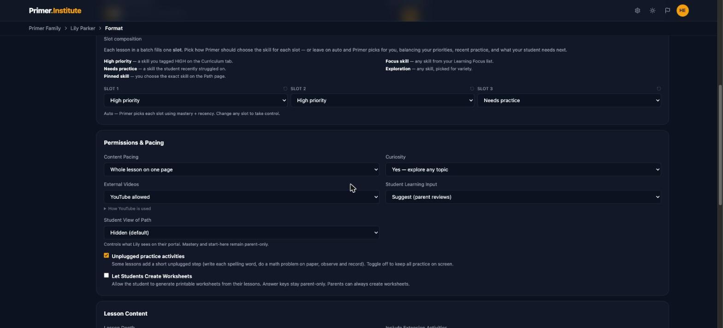Reset Slot 3 with its circular arrow icon
The height and width of the screenshot is (328, 723).
point(658,89)
